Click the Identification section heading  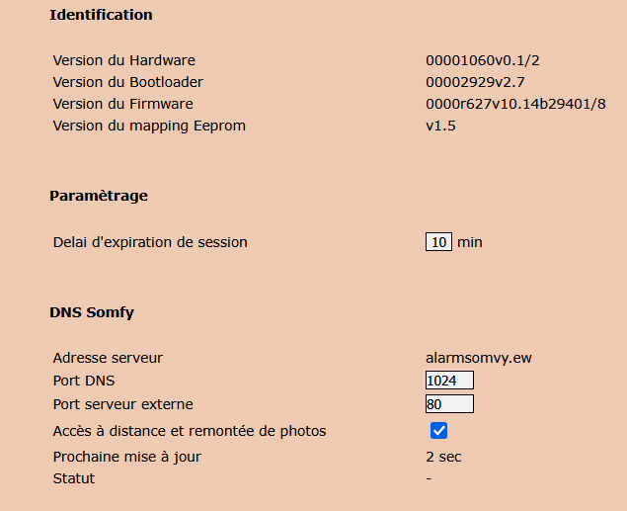coord(101,15)
